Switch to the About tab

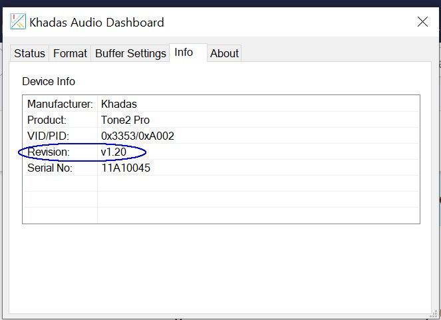coord(224,53)
